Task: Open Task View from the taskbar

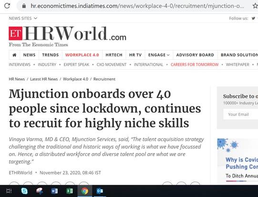Action: coord(9,191)
